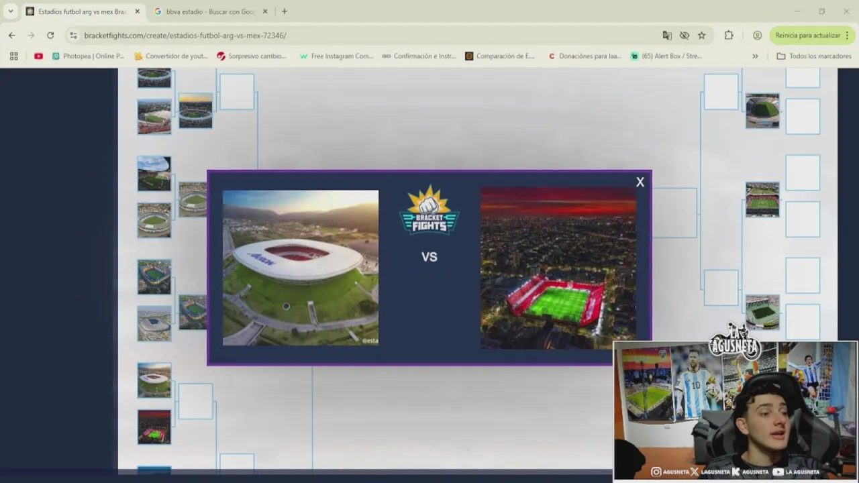The height and width of the screenshot is (483, 859).
Task: Click the empty bracket slot at top left
Action: point(237,91)
